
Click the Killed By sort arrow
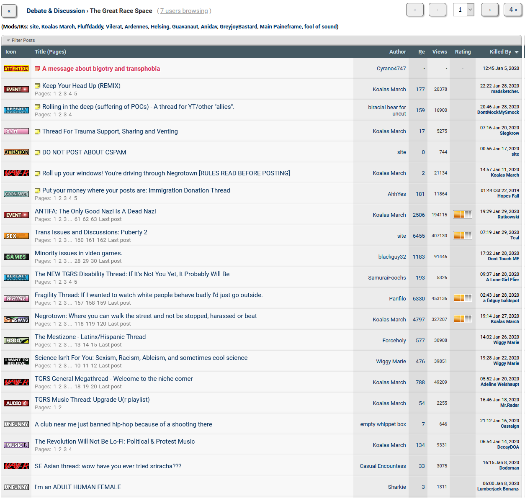click(517, 52)
